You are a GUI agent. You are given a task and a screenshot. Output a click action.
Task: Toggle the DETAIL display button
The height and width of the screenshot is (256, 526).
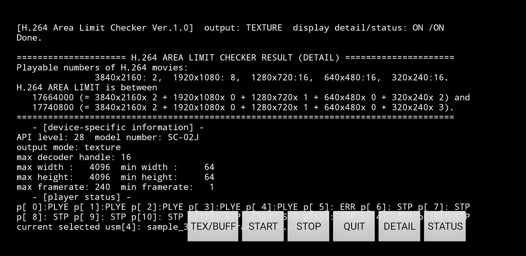[399, 226]
